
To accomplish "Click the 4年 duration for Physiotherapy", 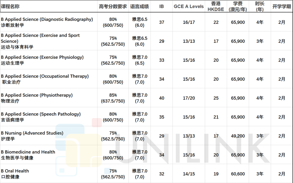I will pyautogui.click(x=260, y=98).
